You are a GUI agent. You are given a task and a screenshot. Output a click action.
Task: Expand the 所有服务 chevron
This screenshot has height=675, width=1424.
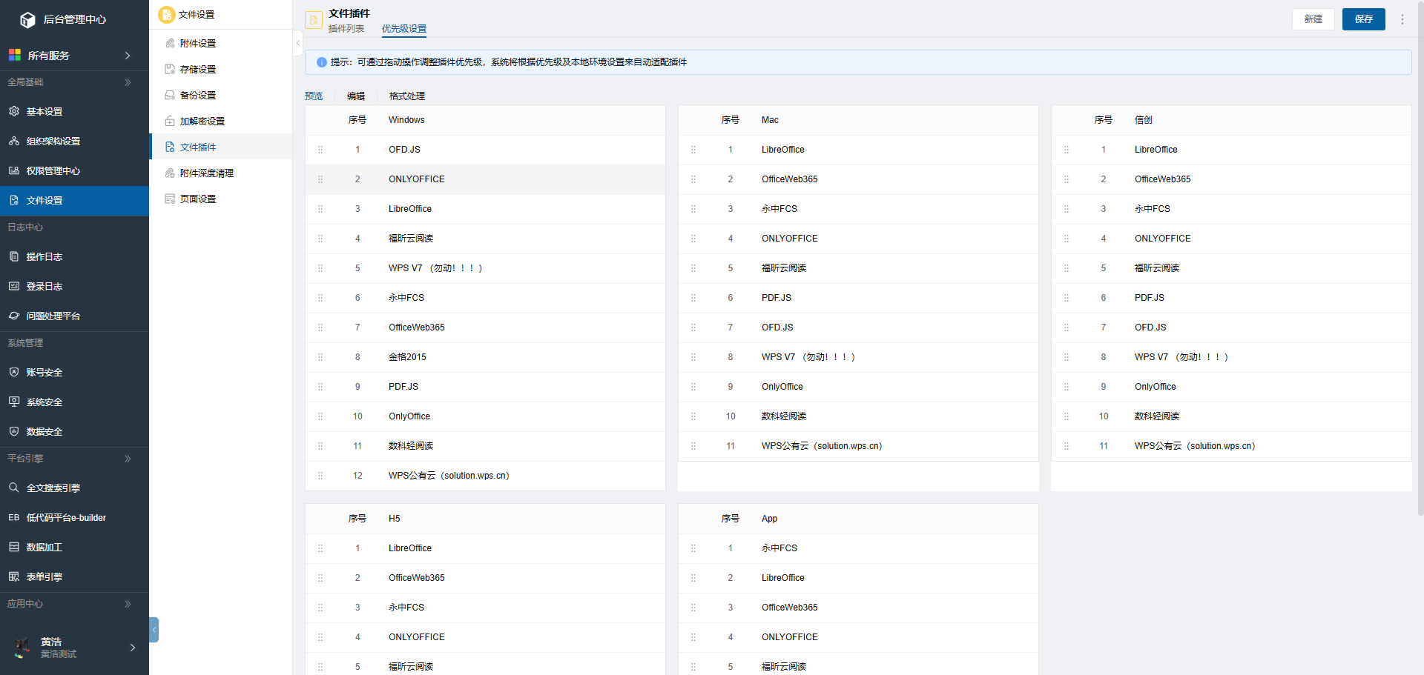coord(128,56)
